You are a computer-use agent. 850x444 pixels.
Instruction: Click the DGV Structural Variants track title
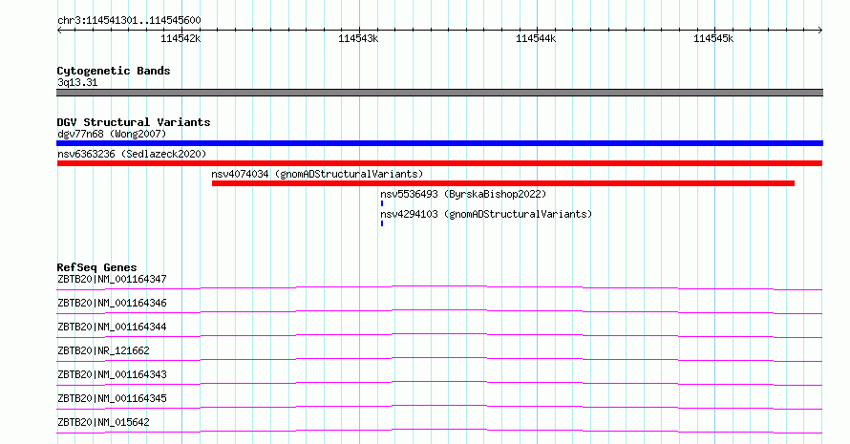coord(134,122)
